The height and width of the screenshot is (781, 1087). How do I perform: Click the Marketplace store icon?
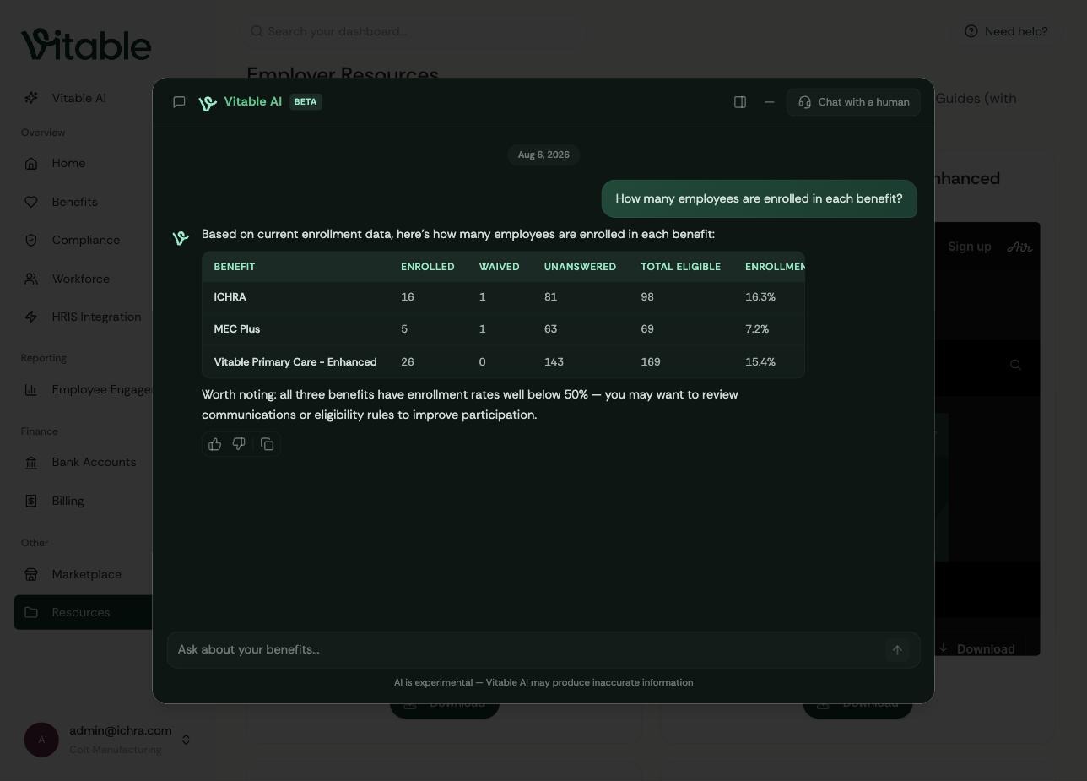point(31,574)
